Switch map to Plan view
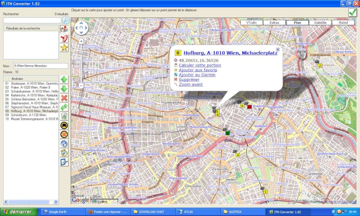 tap(297, 22)
